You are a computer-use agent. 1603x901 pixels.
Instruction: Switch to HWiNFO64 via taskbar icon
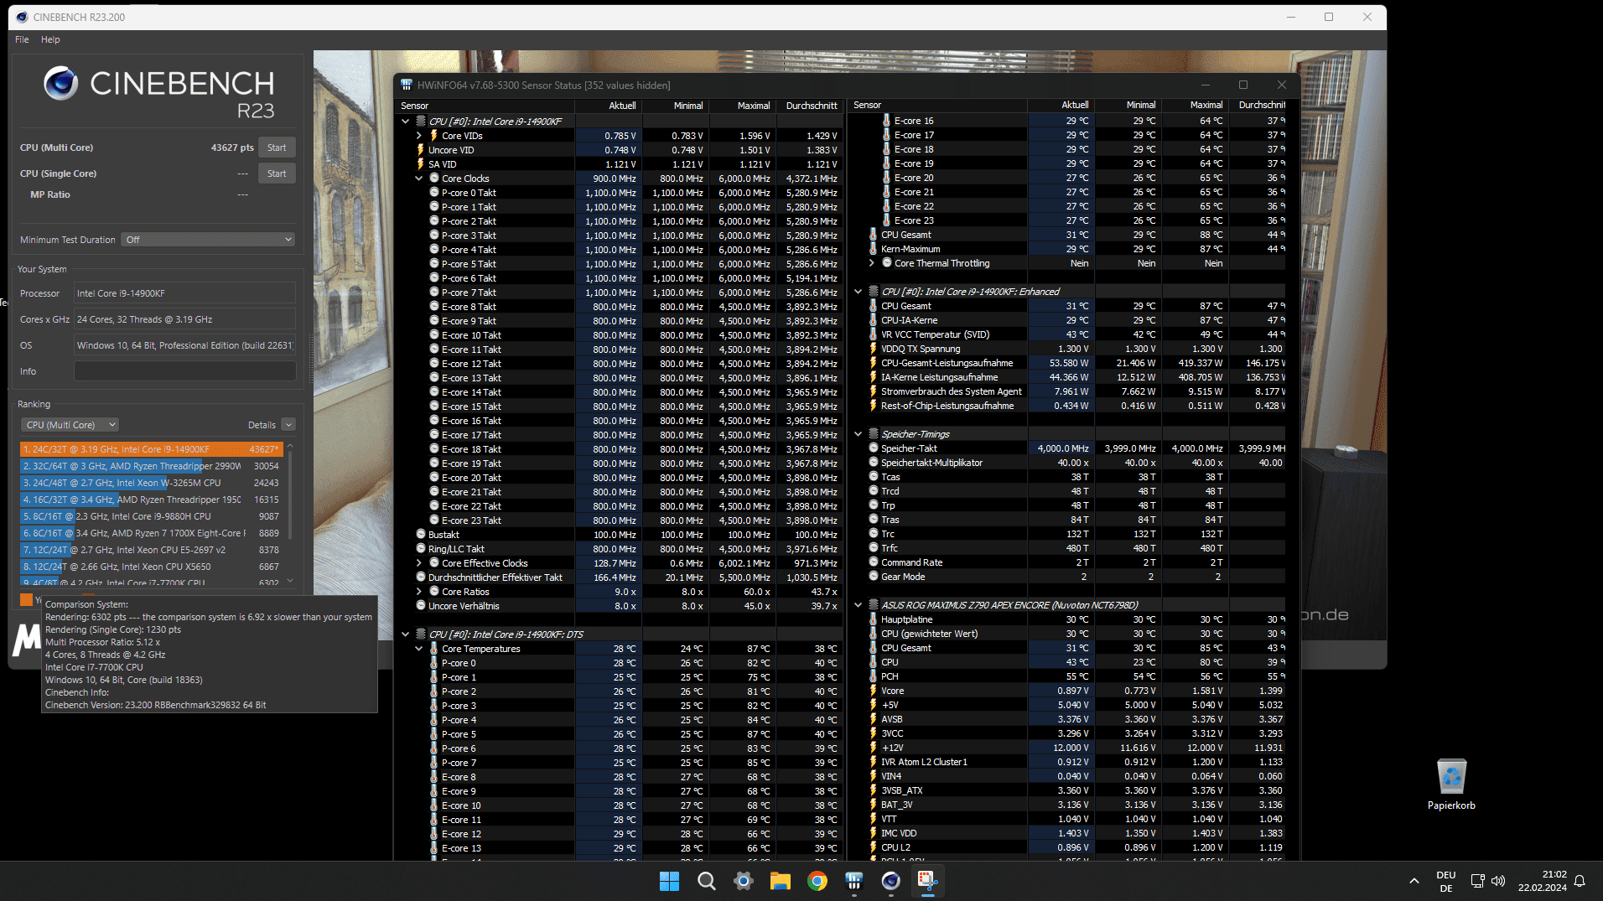853,881
